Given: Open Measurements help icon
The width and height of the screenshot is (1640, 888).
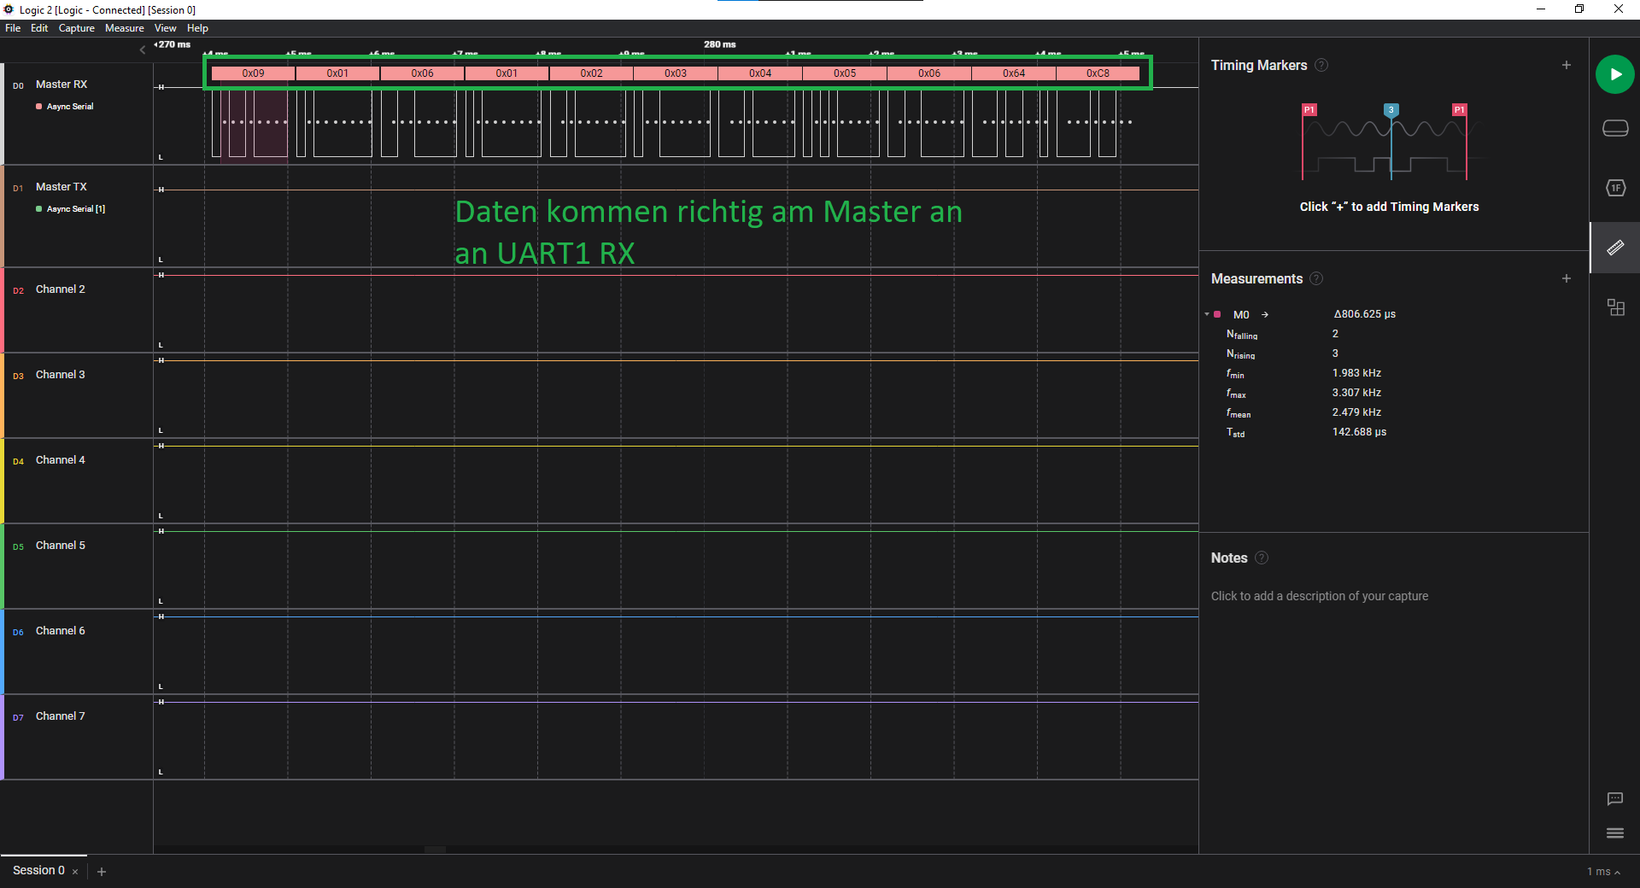Looking at the screenshot, I should (x=1316, y=278).
